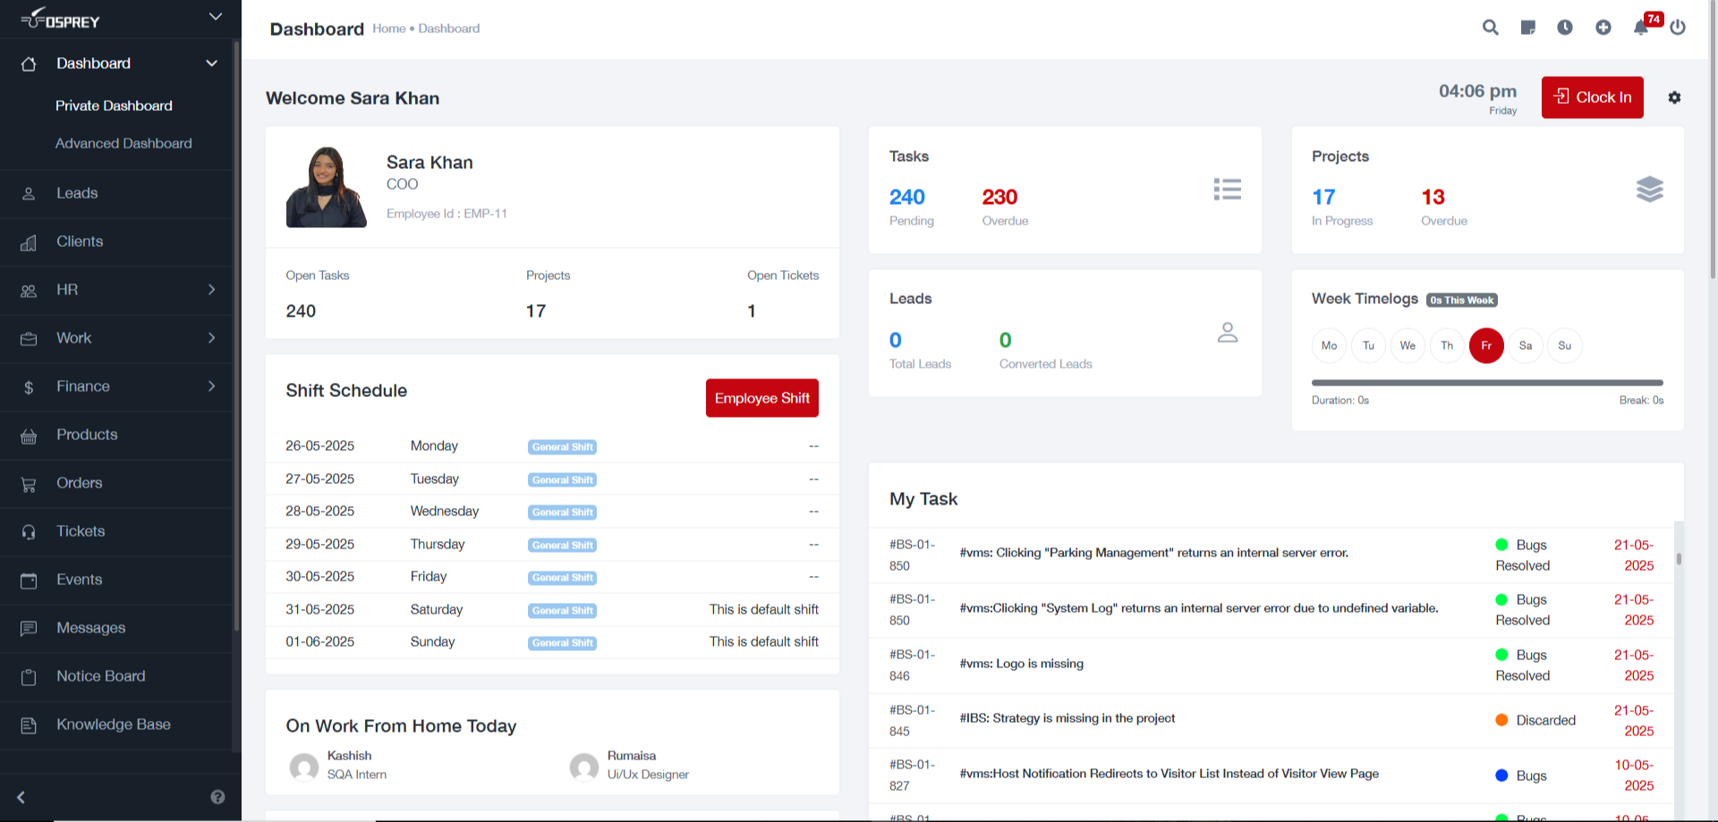This screenshot has width=1718, height=822.
Task: Click the timer clock icon in header
Action: 1564,28
